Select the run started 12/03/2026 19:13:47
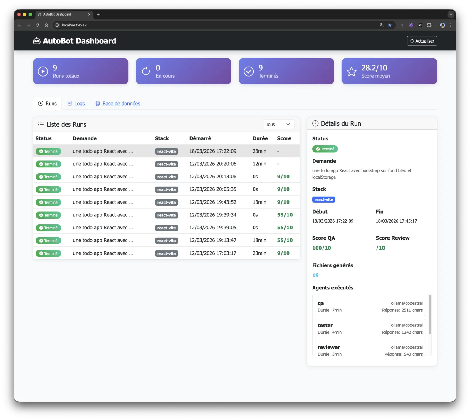Viewport: 470px width, 420px height. (x=166, y=240)
